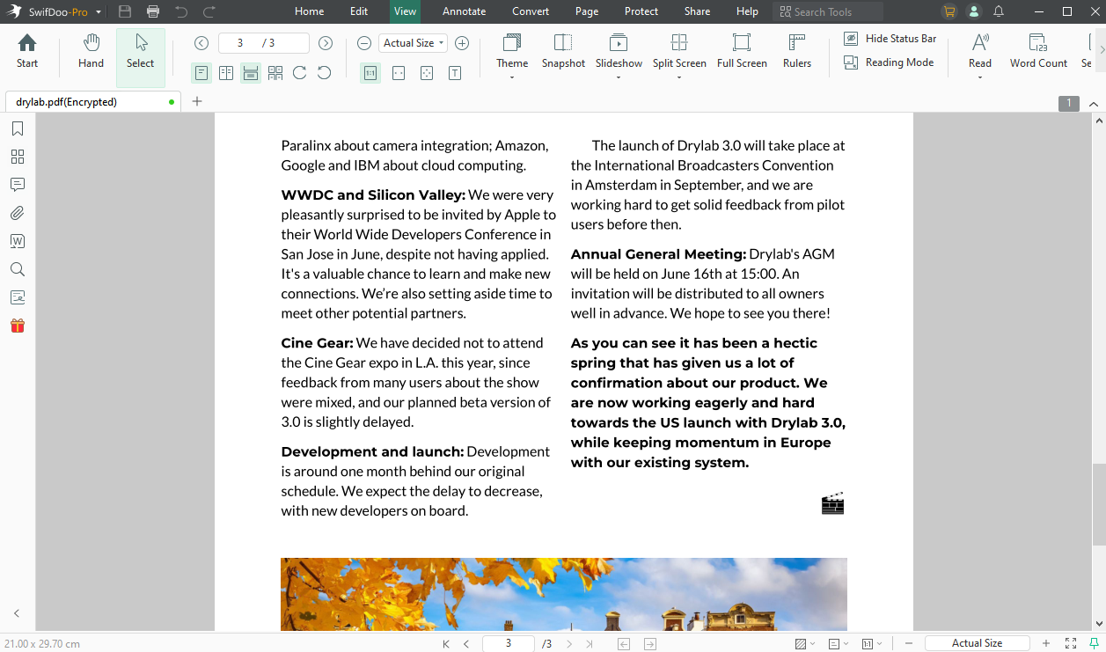
Task: Toggle continuous scrolling mode
Action: [x=251, y=73]
